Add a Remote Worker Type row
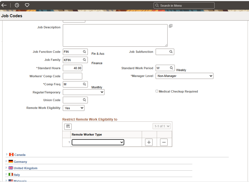Viewport: 249px width, 182px height. [x=149, y=142]
